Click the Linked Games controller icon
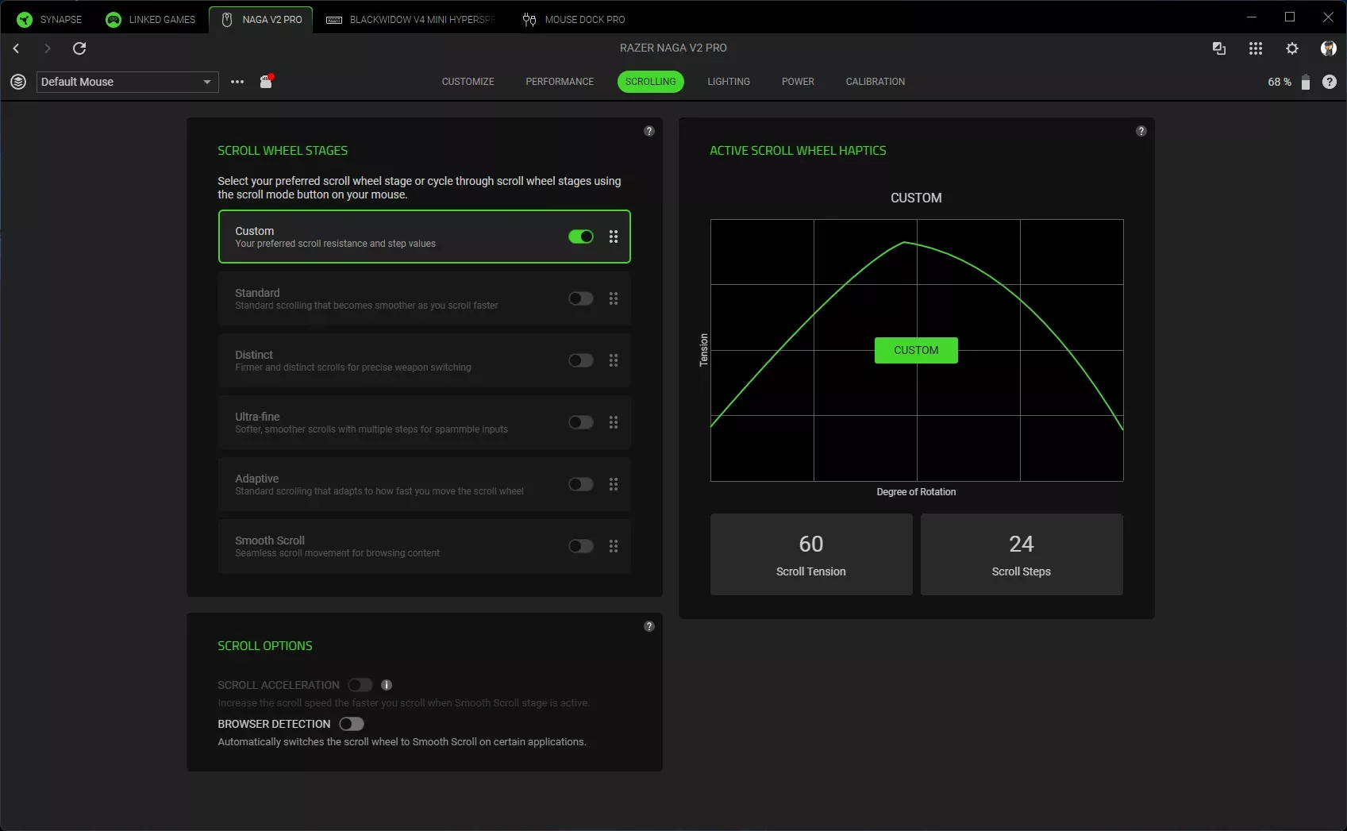Image resolution: width=1347 pixels, height=831 pixels. (114, 19)
